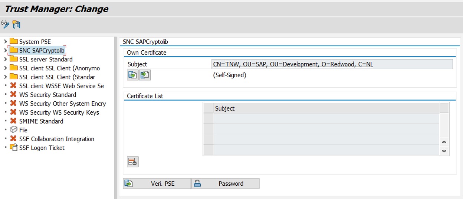Click the SSL server Standard folder icon

[14, 59]
